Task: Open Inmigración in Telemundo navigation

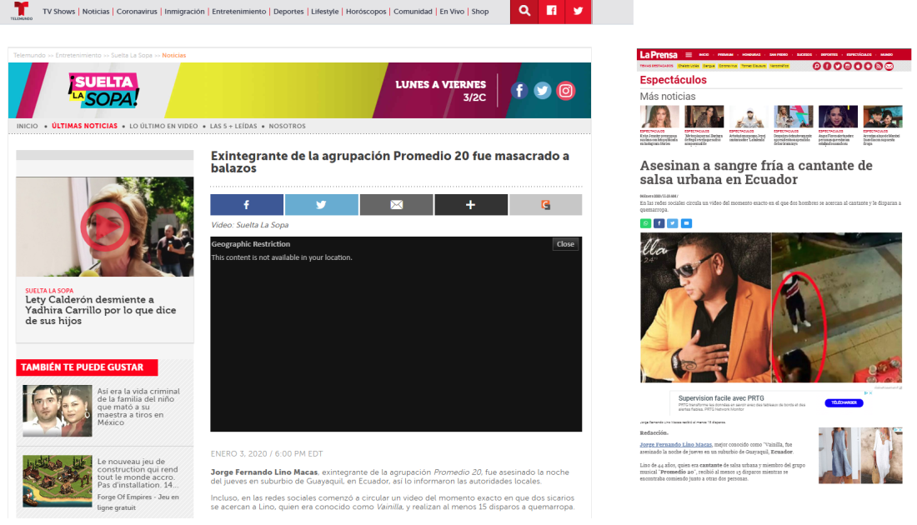Action: [184, 12]
